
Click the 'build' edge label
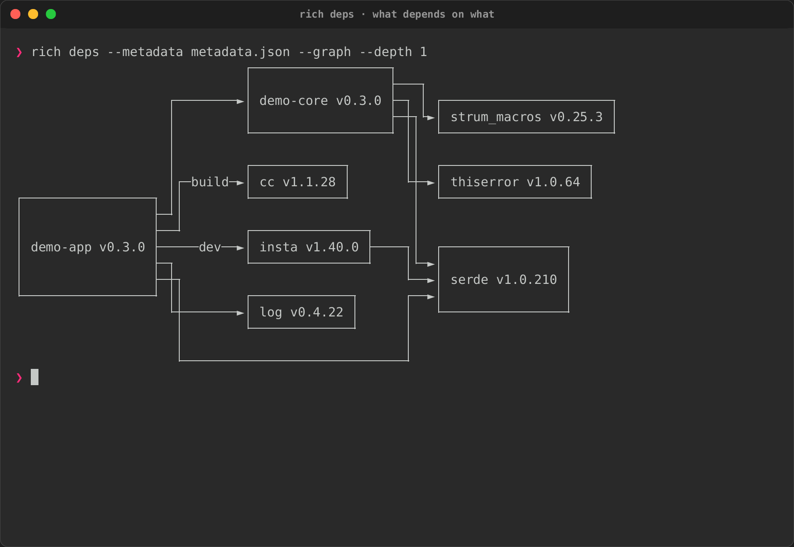(x=210, y=182)
